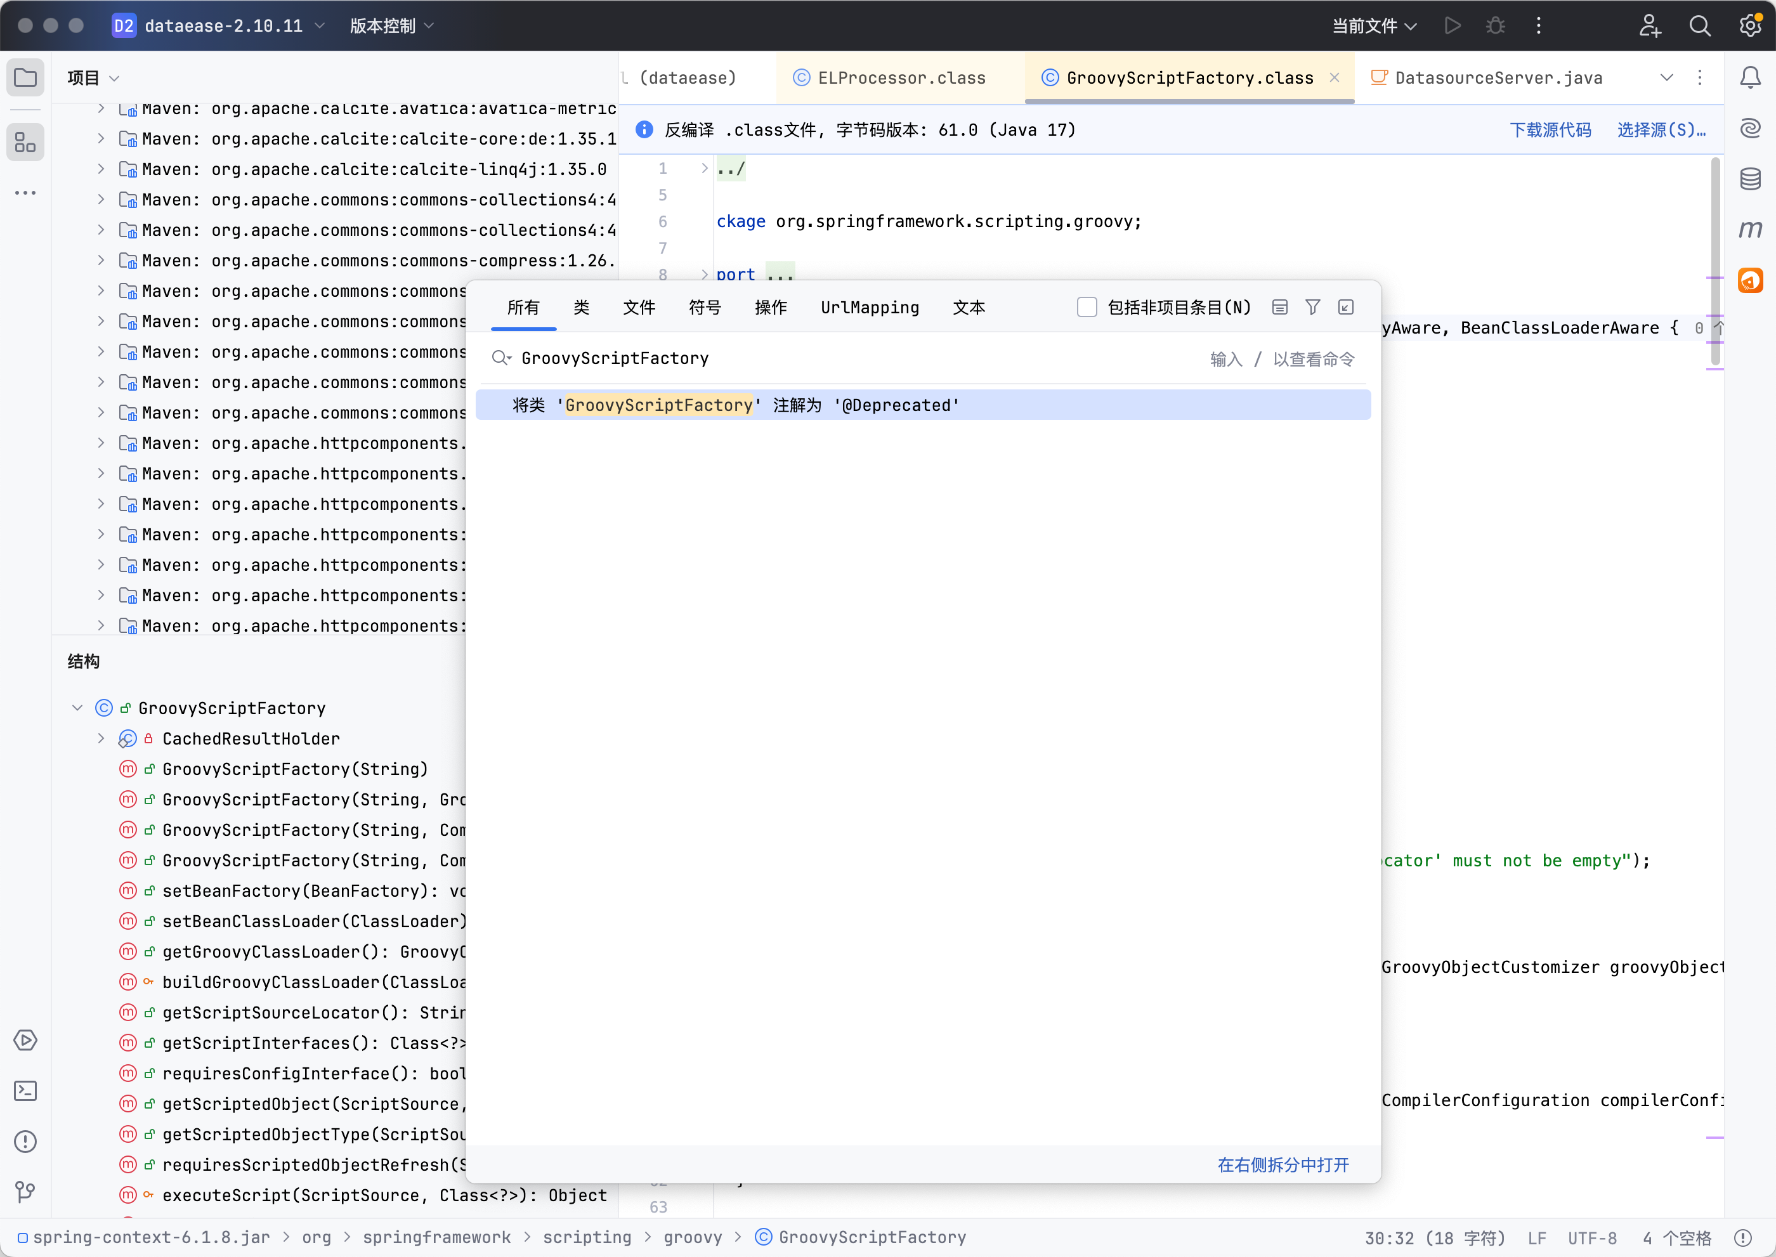Screen dimensions: 1776x1257
Task: Click the editor vertical scrollbar
Action: pos(1716,262)
